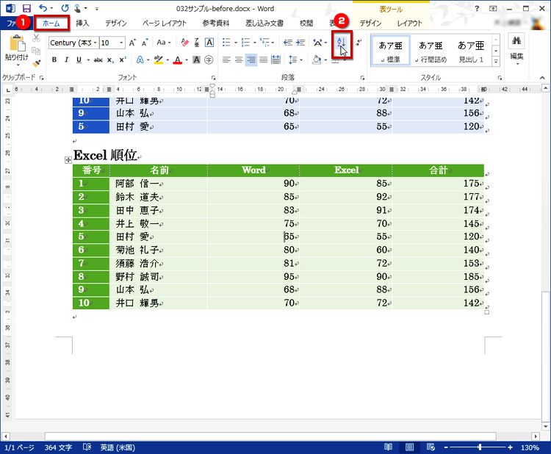Viewport: 551px width, 454px height.
Task: Click the spelling check book icon in status bar
Action: [87, 447]
